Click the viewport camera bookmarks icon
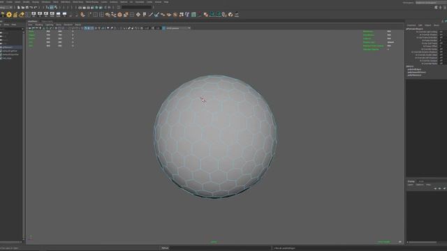 40,28
